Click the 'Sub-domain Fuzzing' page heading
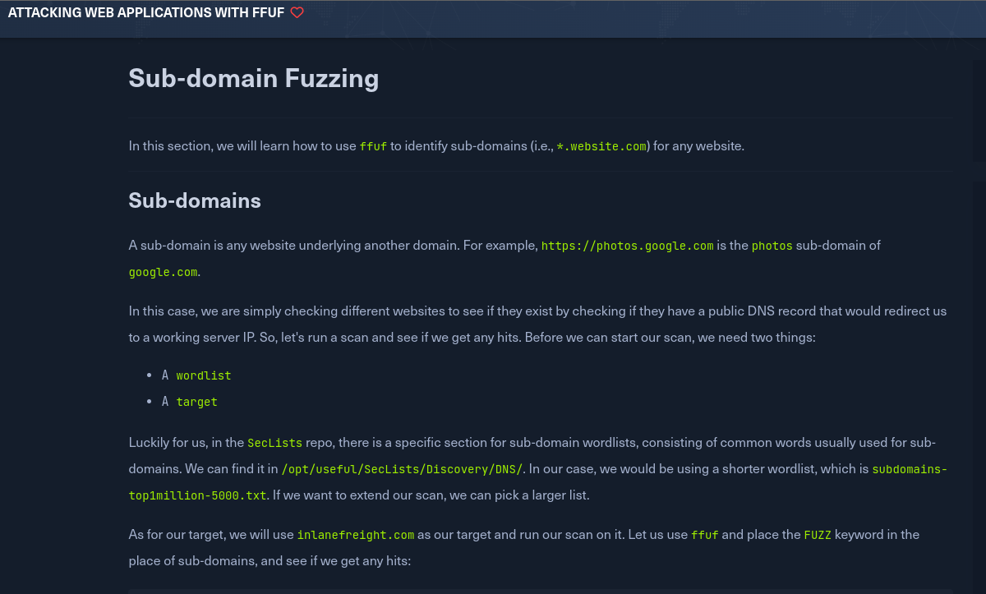Image resolution: width=986 pixels, height=594 pixels. pyautogui.click(x=254, y=78)
